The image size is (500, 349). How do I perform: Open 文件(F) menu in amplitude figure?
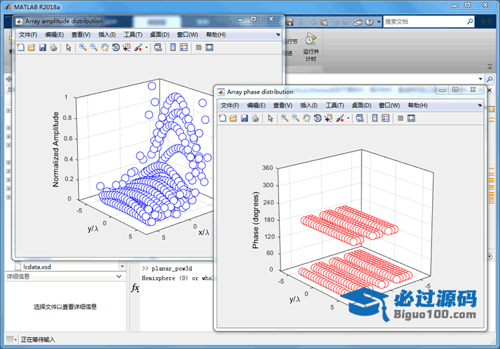(28, 34)
